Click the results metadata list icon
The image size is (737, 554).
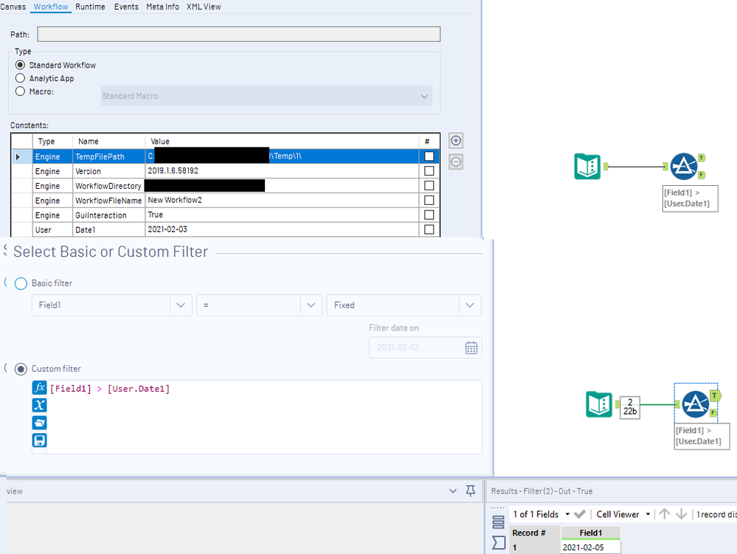point(498,522)
